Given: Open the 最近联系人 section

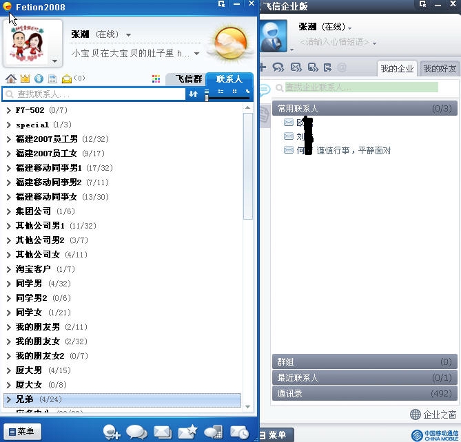Looking at the screenshot, I should [365, 377].
